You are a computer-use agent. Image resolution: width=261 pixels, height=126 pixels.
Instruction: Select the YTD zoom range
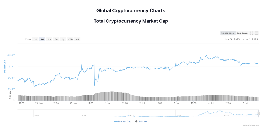pyautogui.click(x=70, y=39)
